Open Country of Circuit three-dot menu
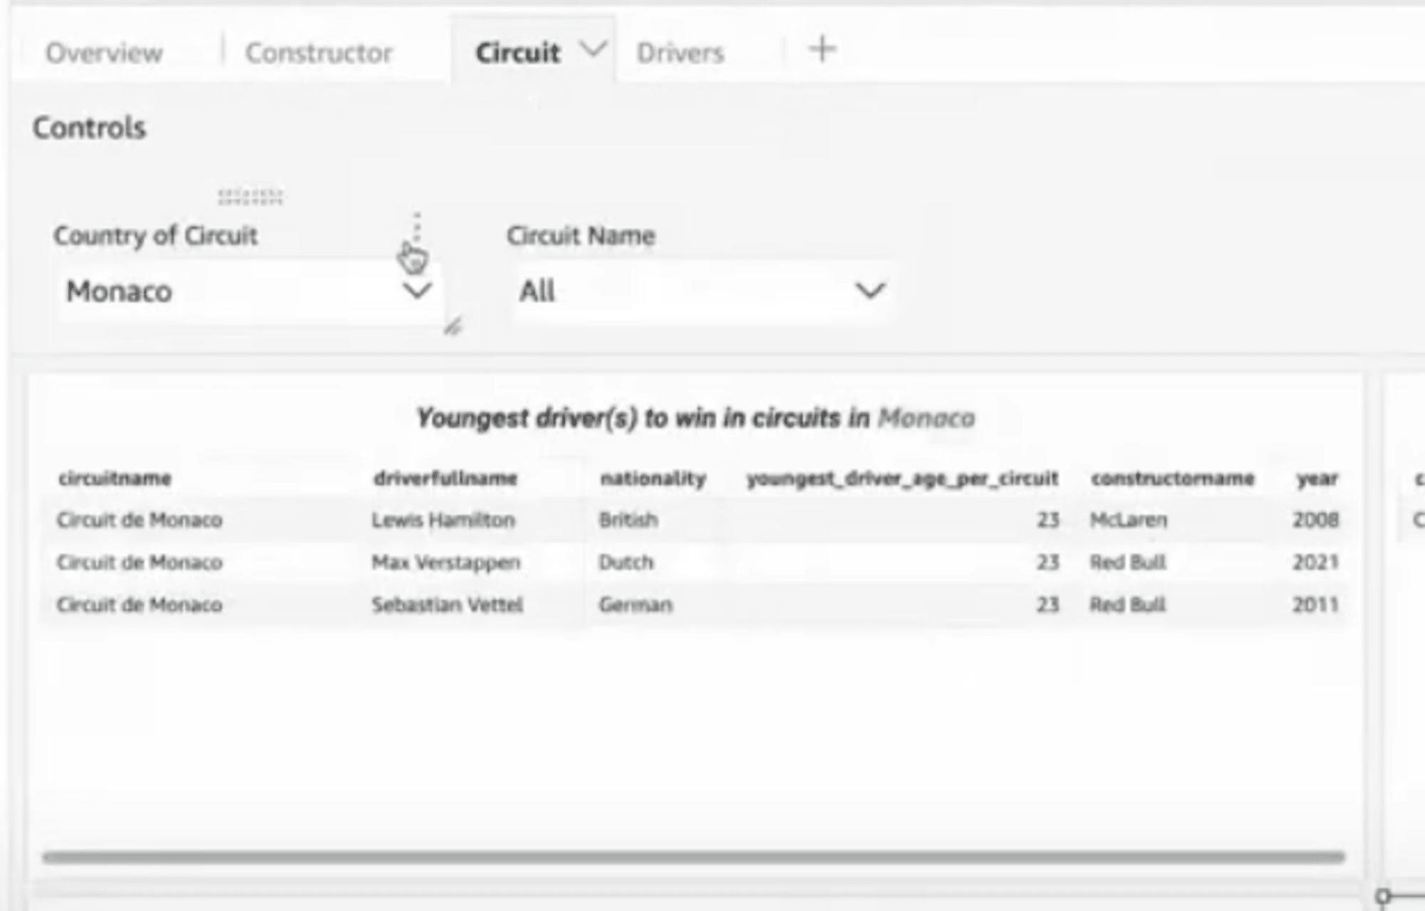This screenshot has width=1425, height=911. (418, 226)
